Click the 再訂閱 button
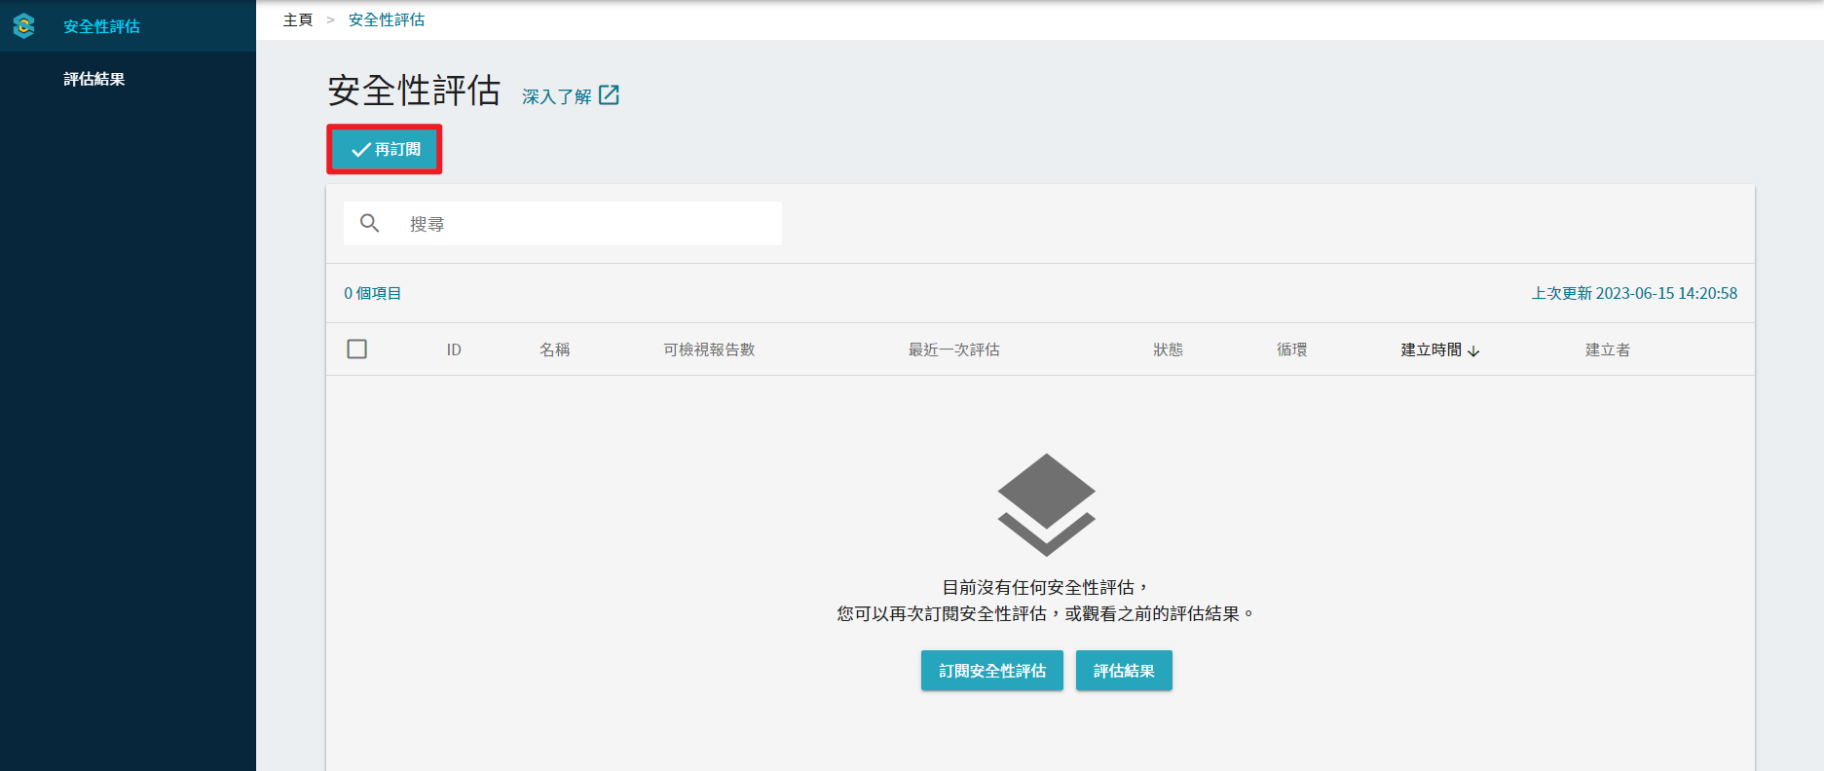 (x=385, y=149)
